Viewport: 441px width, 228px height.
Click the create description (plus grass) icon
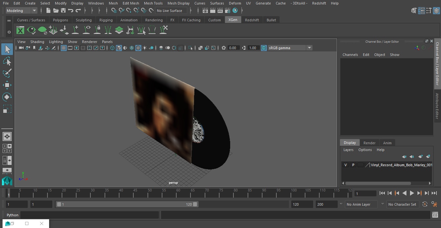53,30
